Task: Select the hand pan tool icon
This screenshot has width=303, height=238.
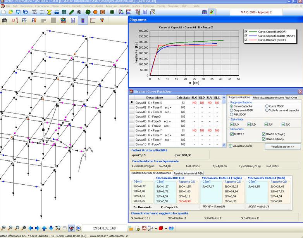Action: (65, 228)
